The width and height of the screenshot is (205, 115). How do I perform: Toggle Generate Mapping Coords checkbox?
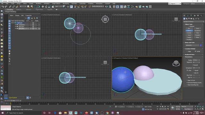pyautogui.click(x=187, y=83)
